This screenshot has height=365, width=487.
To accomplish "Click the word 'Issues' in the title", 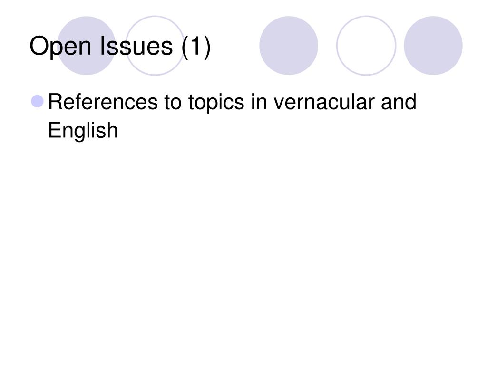I will point(136,46).
